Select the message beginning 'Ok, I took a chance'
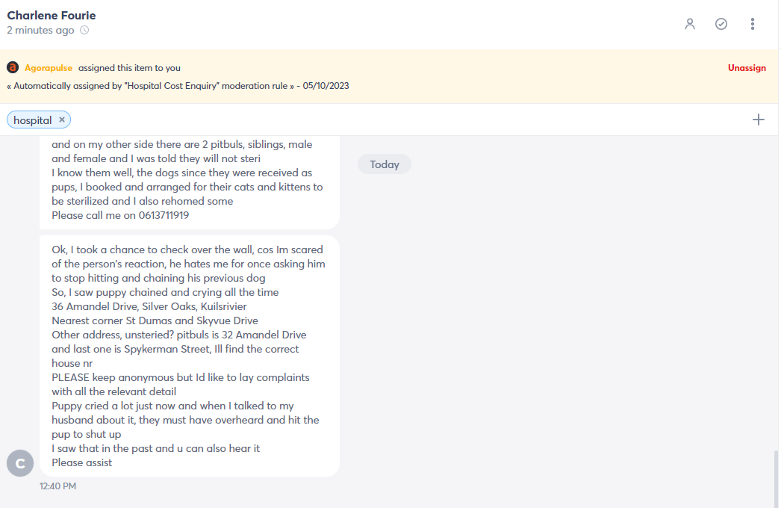Viewport: 781px width, 508px height. point(189,356)
